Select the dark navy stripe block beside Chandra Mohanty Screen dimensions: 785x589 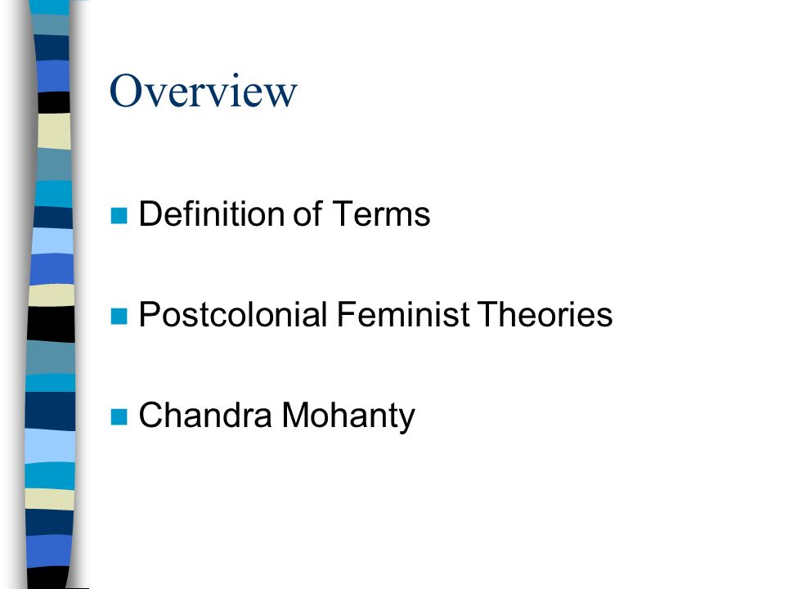pos(50,411)
